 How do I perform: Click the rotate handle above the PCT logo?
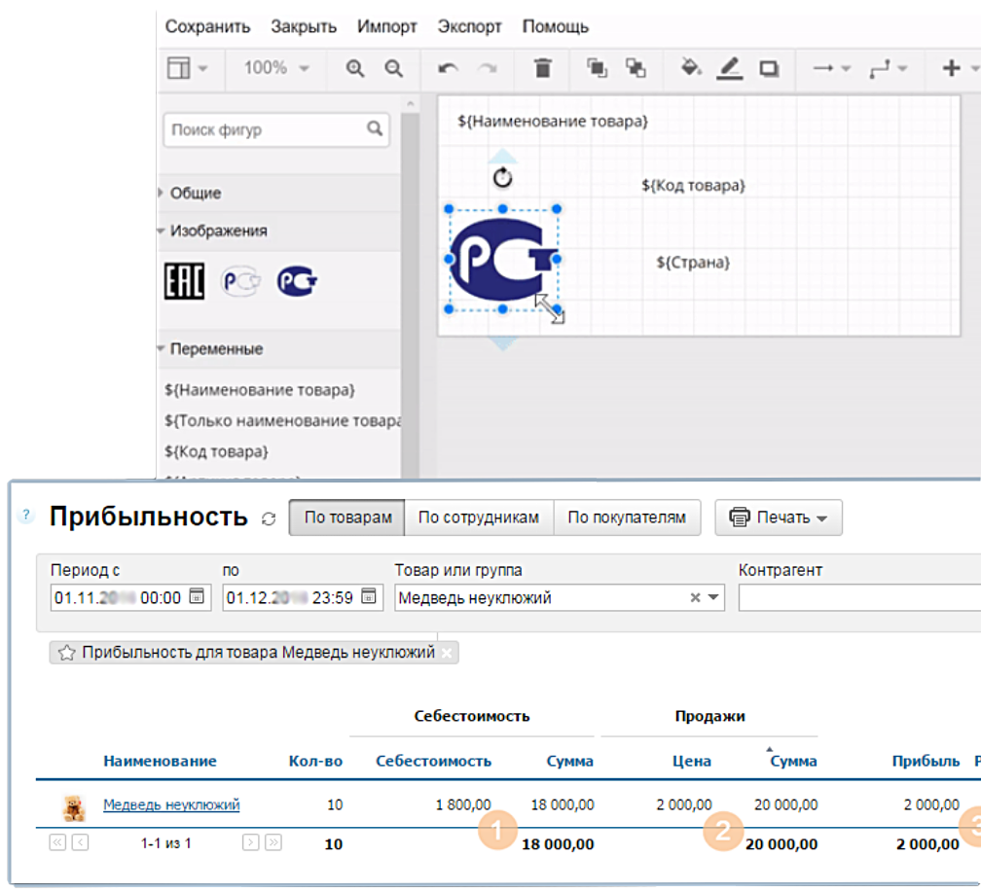pyautogui.click(x=502, y=178)
